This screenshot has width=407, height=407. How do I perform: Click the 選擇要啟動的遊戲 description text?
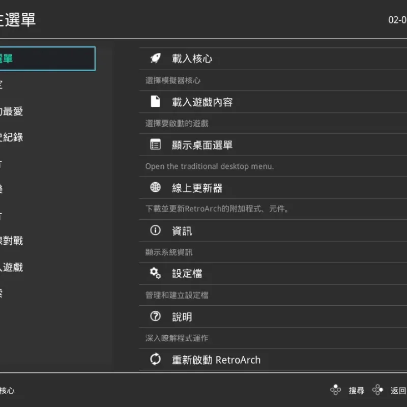tap(177, 123)
